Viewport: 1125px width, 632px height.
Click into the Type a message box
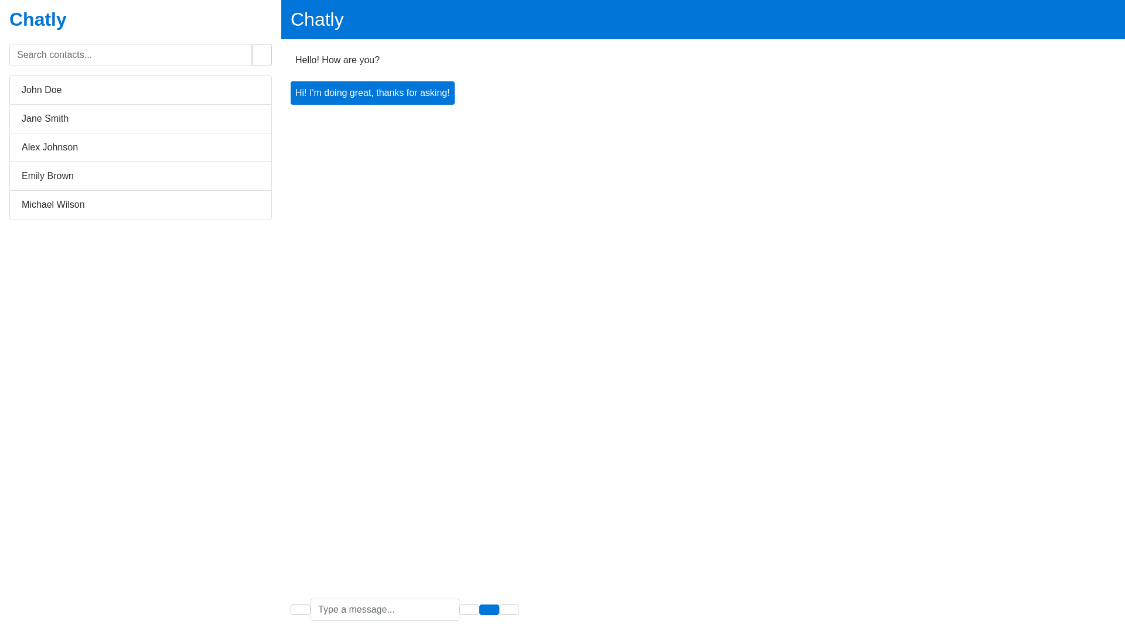click(x=384, y=610)
